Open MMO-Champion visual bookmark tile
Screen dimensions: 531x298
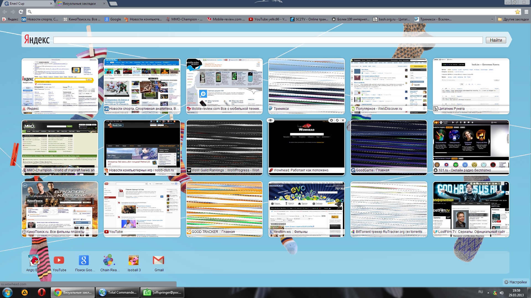(x=60, y=148)
